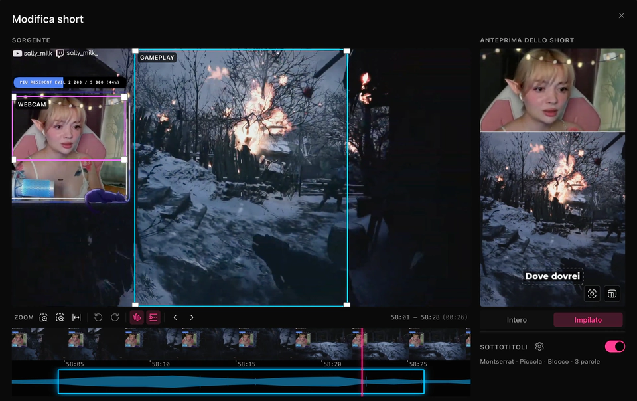Grab the gameplay crop top-right handle

(x=346, y=51)
